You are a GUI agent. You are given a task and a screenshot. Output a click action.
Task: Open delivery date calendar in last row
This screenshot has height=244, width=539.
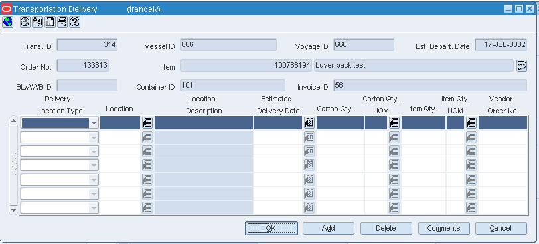[x=309, y=208]
